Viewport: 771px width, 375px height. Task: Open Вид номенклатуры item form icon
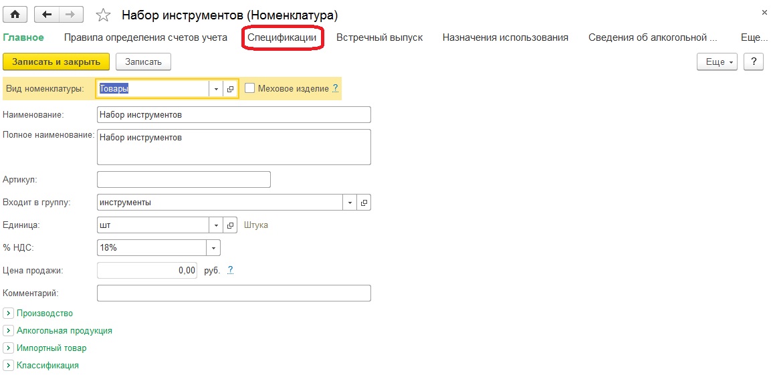click(231, 89)
